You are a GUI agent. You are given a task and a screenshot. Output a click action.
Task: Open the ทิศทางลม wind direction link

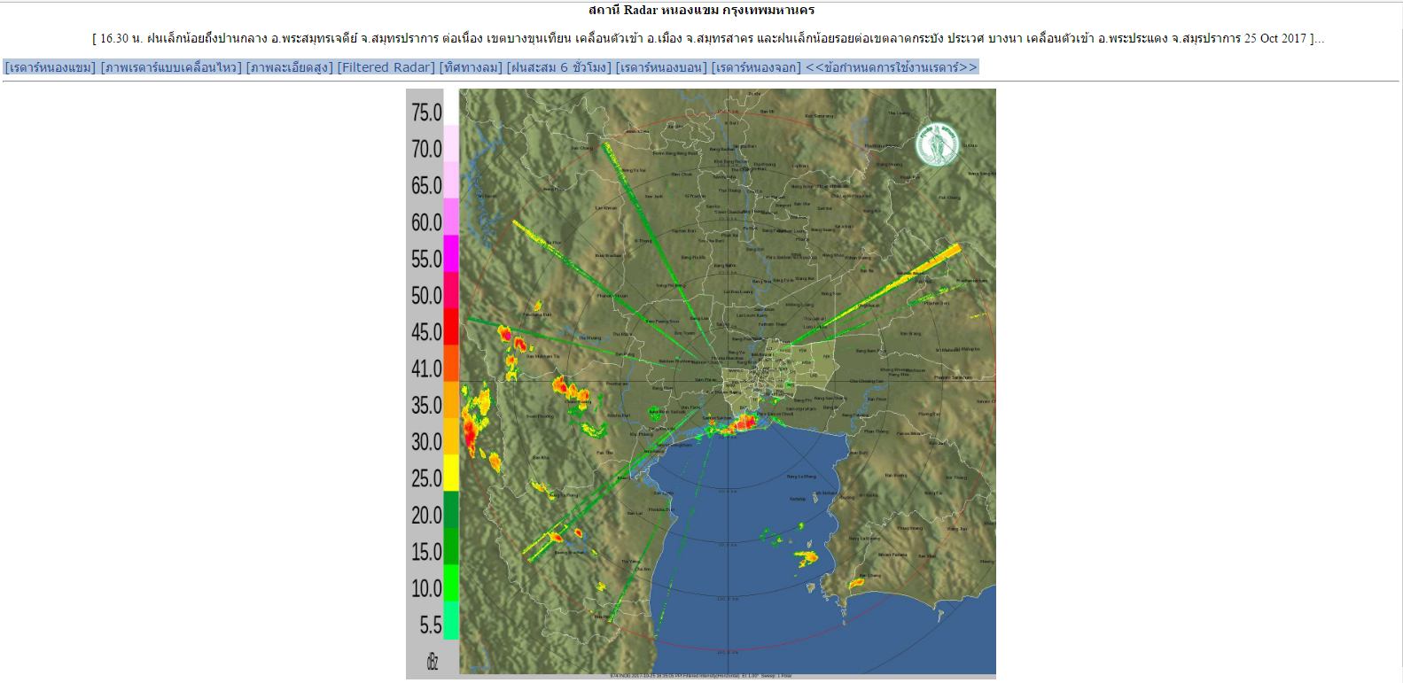click(x=472, y=67)
